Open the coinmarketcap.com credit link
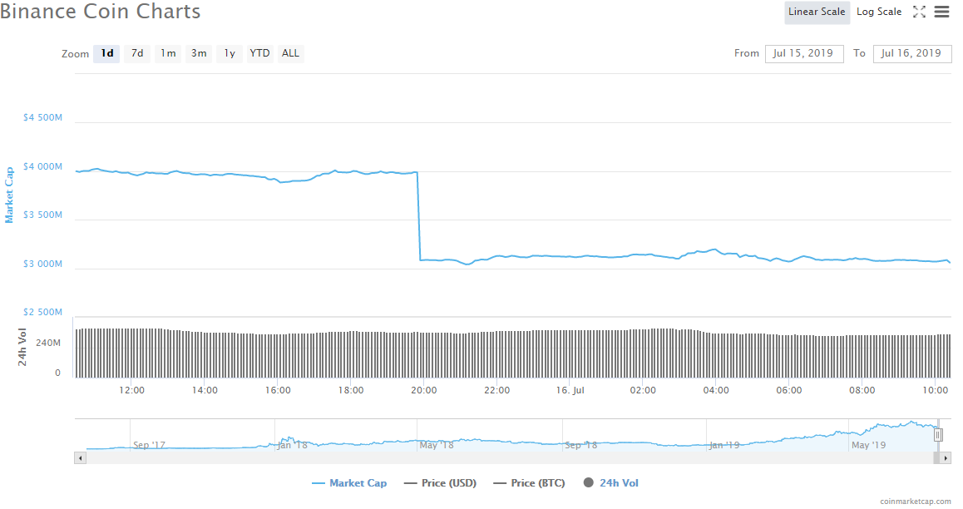Image resolution: width=963 pixels, height=509 pixels. pos(915,502)
